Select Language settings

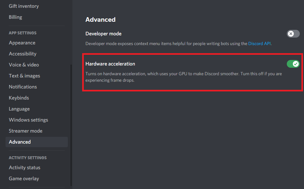pos(19,109)
